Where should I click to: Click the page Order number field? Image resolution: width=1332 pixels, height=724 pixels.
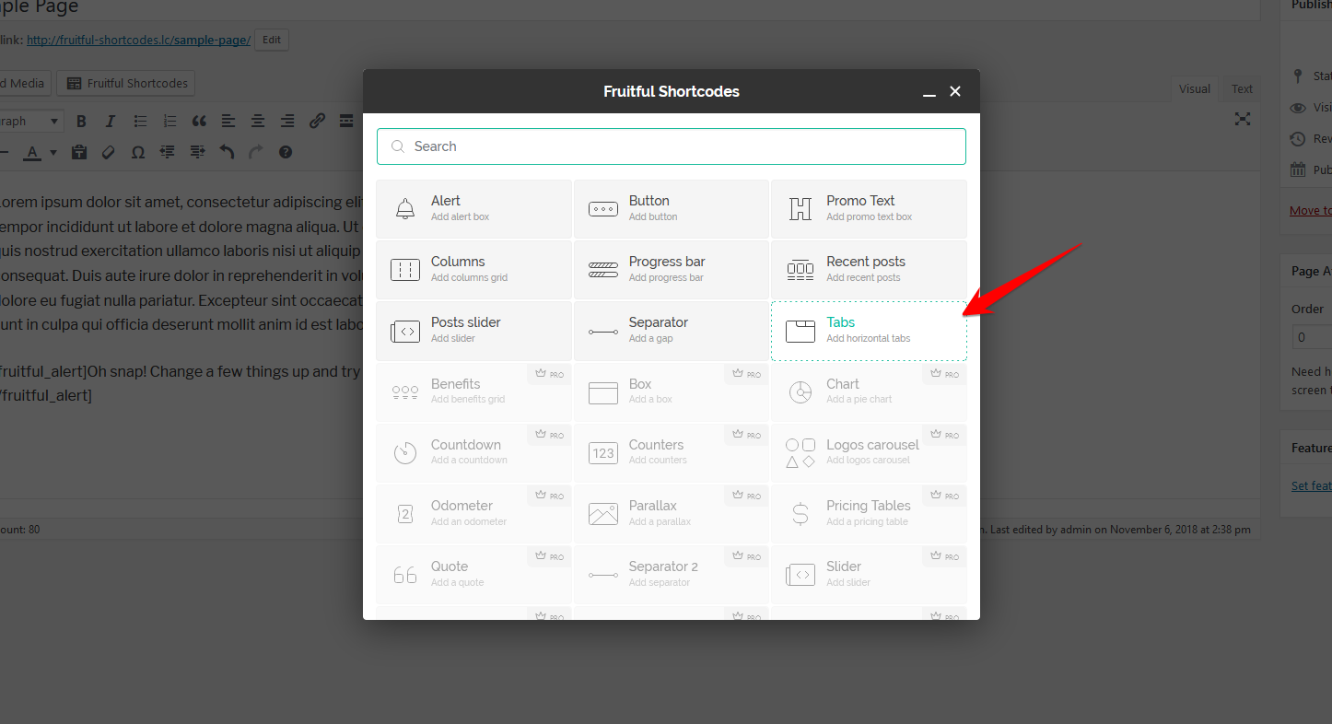[1312, 337]
